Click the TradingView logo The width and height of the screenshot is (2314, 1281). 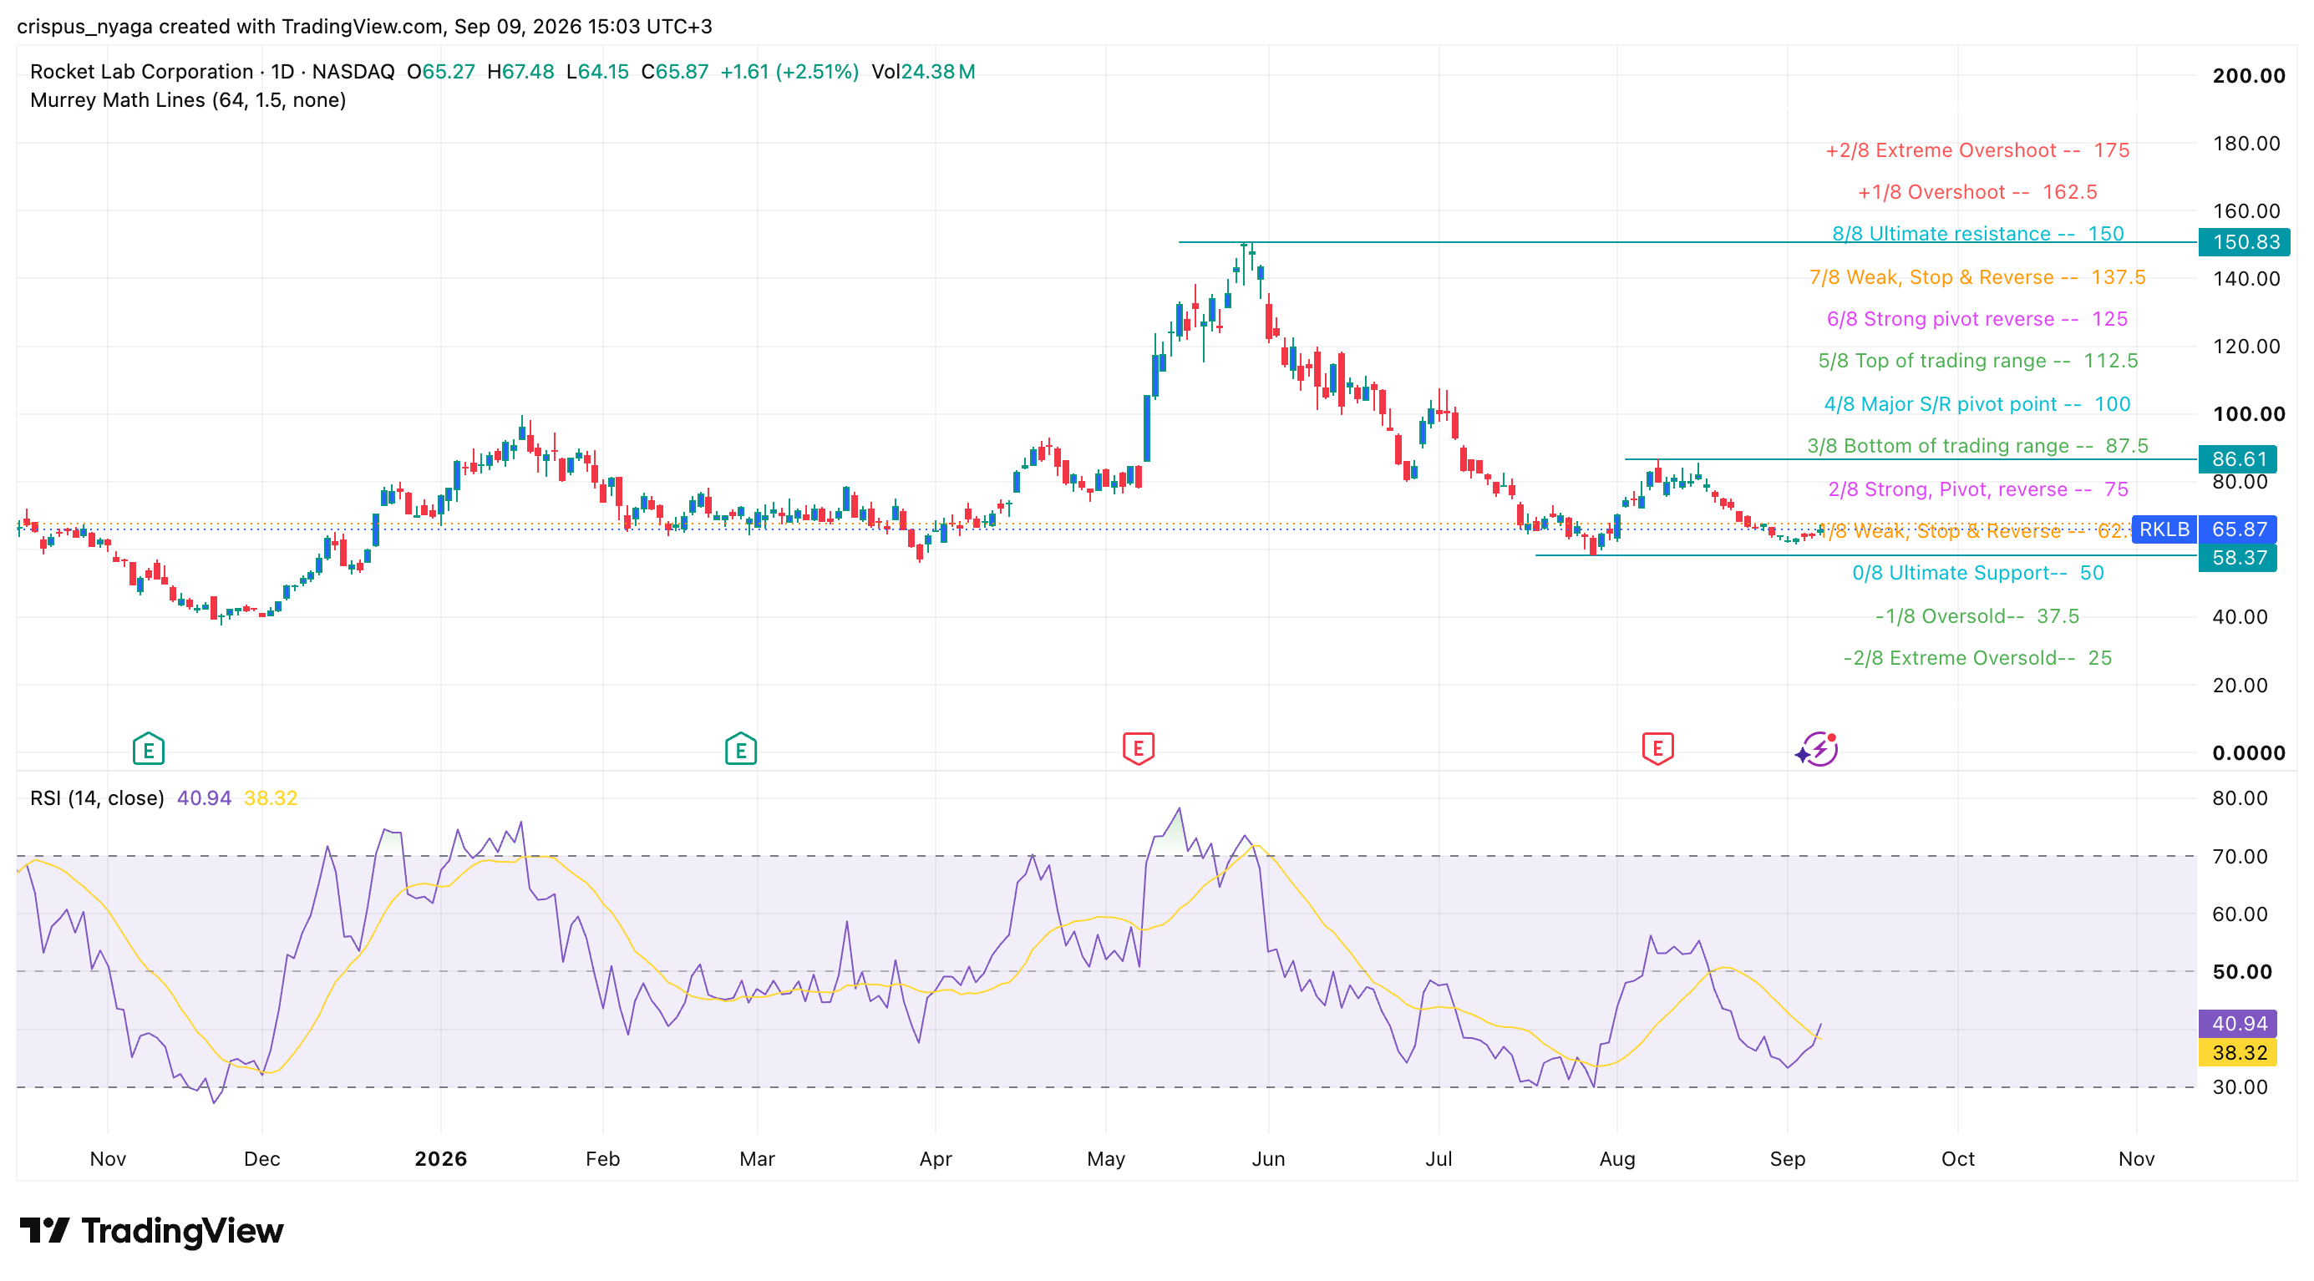tap(151, 1231)
